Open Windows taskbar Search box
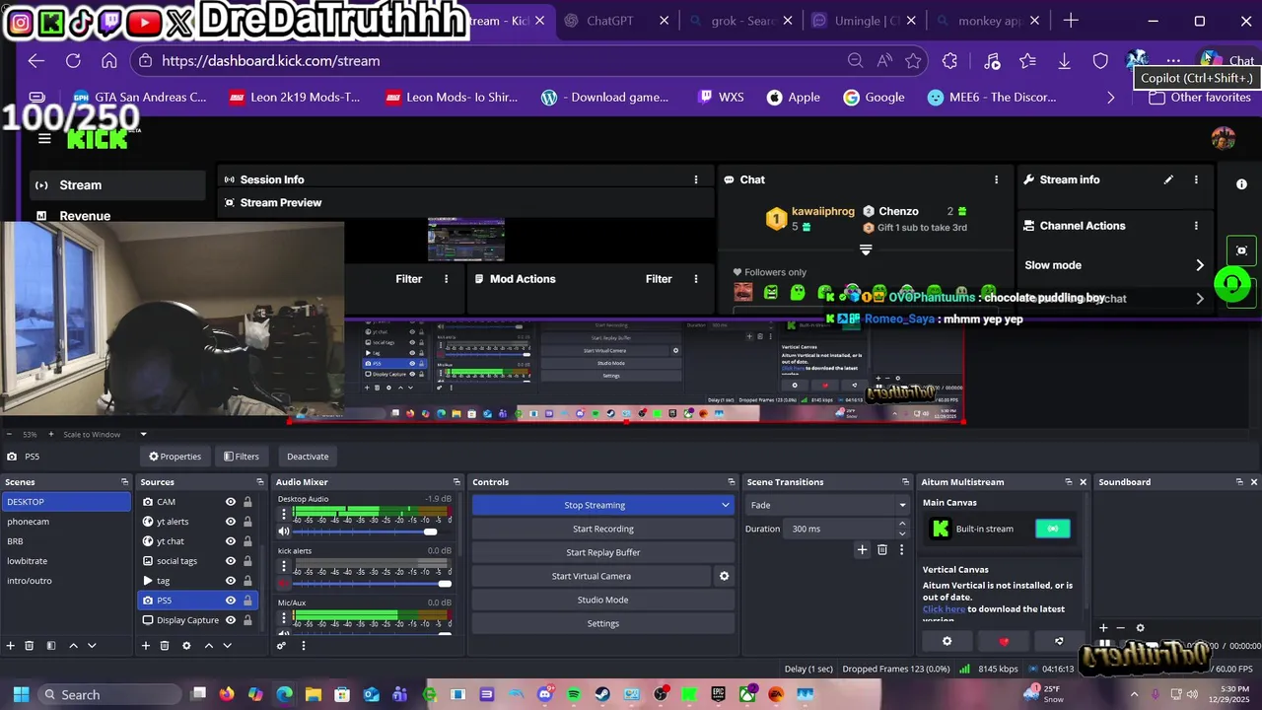The image size is (1262, 710). 109,694
